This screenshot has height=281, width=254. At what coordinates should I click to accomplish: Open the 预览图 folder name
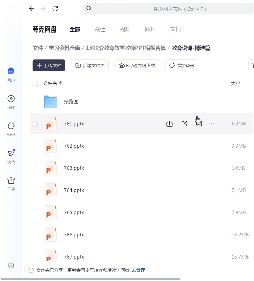(x=71, y=102)
